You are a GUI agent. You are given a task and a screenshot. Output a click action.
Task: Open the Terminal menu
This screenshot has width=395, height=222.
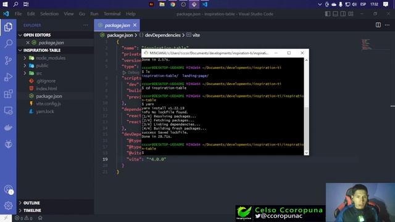click(112, 14)
